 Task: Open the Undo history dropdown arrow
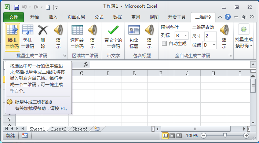tap(30, 7)
